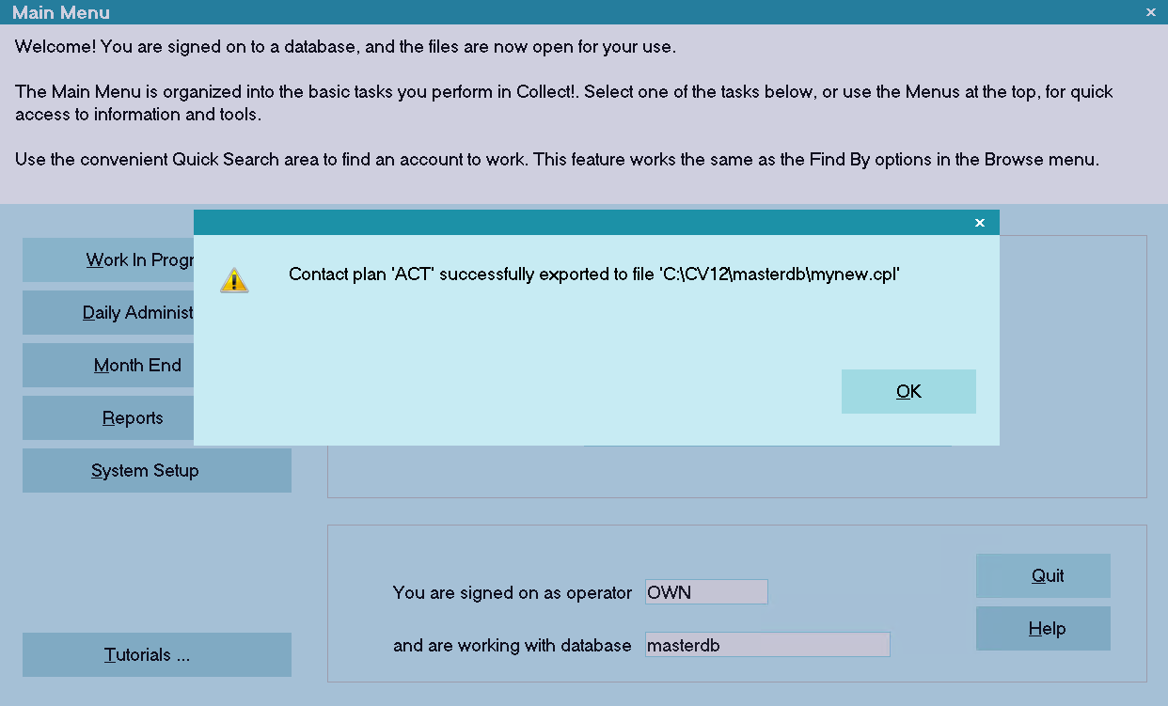This screenshot has height=706, width=1168.
Task: Open the Work In Progress task
Action: point(108,260)
